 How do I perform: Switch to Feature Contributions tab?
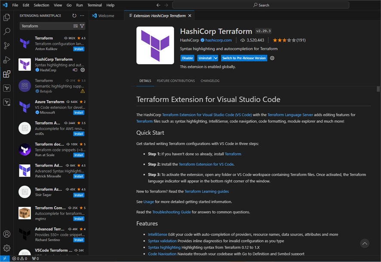pos(176,81)
